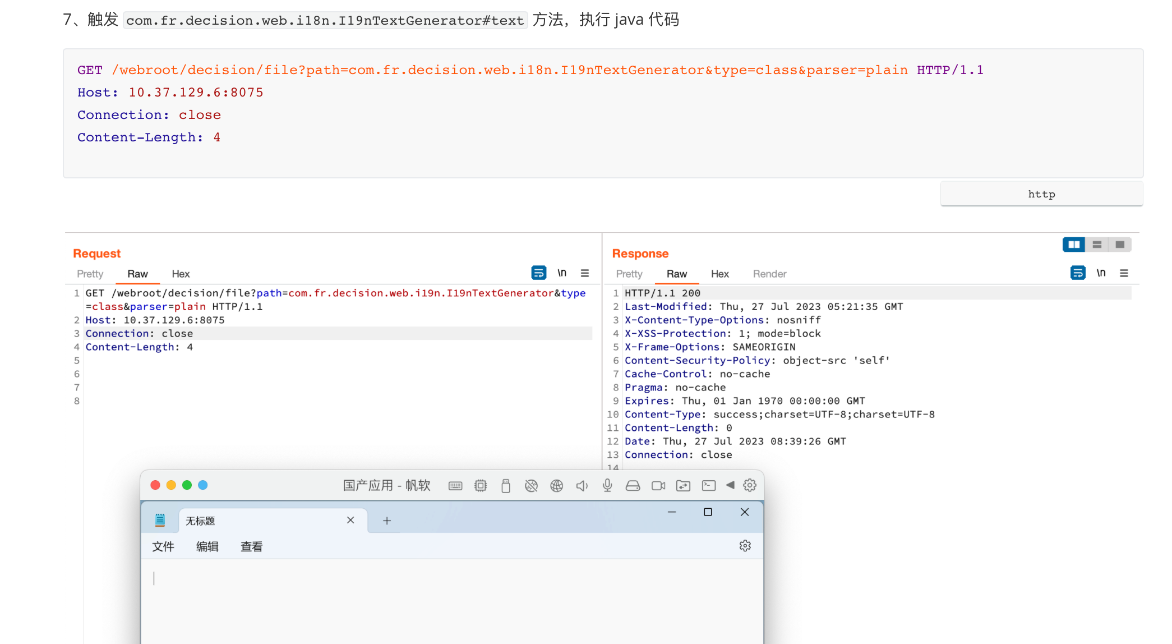The image size is (1172, 644).
Task: Click the globe network icon in VM toolbar
Action: pos(556,486)
